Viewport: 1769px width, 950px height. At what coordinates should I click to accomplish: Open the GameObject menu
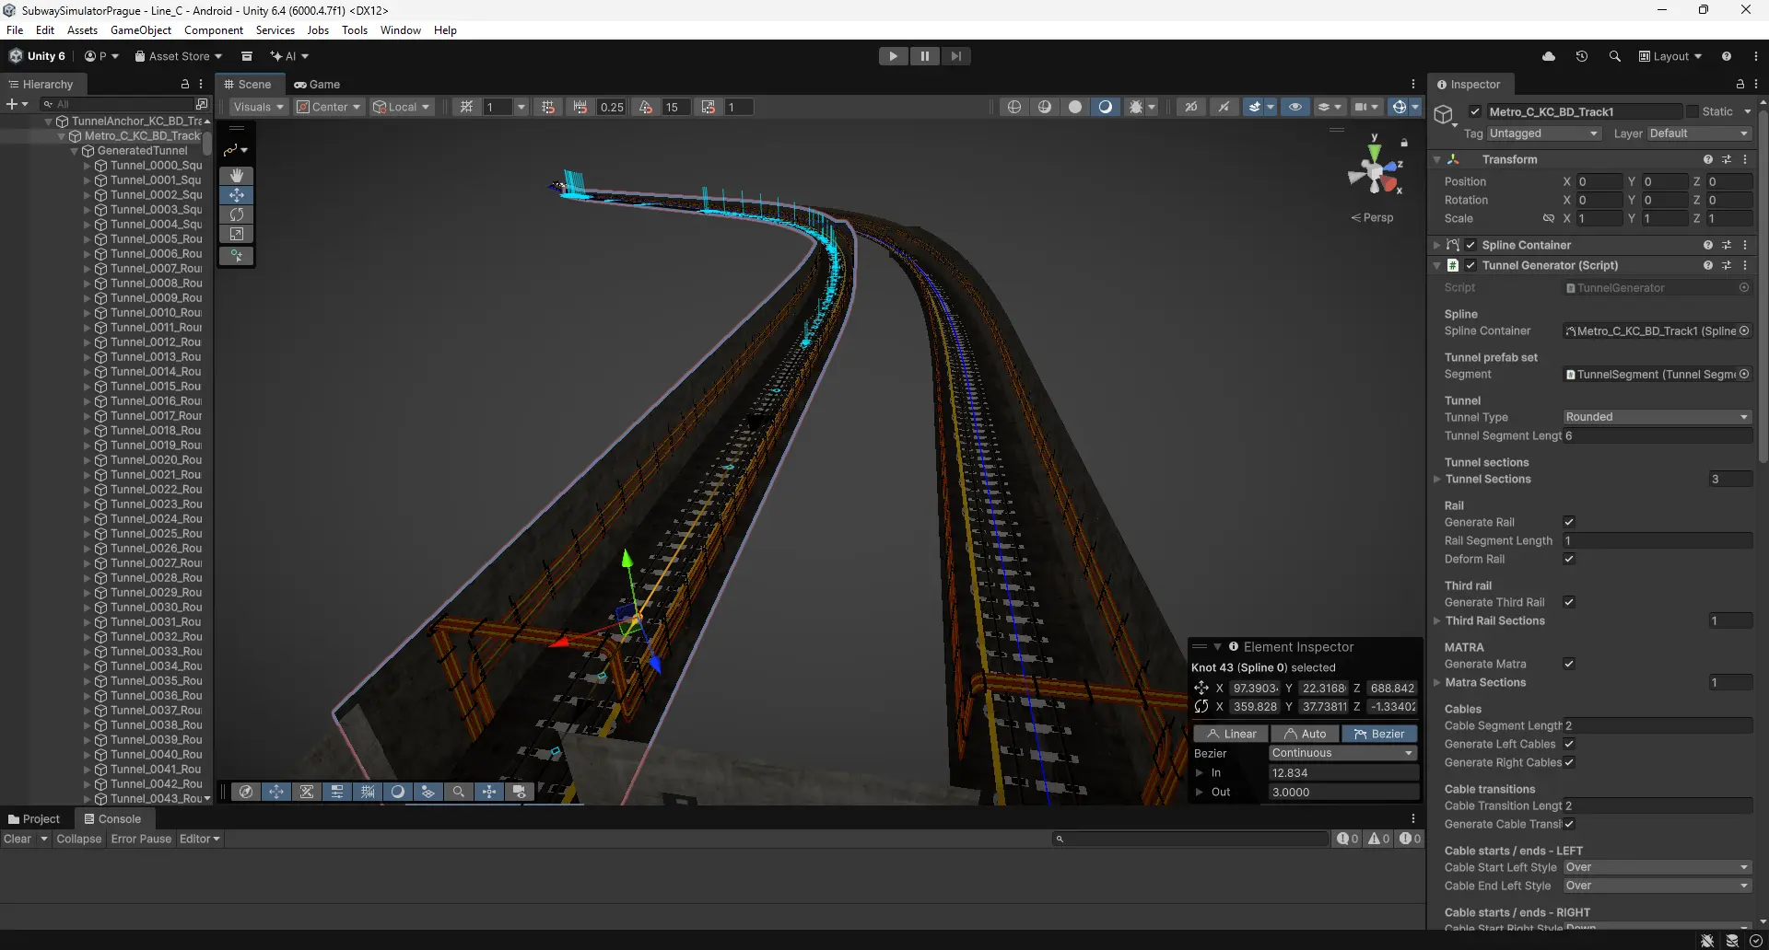pyautogui.click(x=141, y=30)
